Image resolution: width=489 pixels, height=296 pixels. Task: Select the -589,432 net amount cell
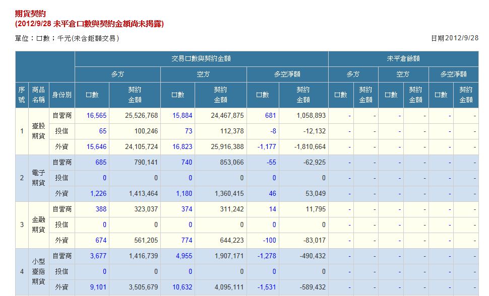pos(304,287)
